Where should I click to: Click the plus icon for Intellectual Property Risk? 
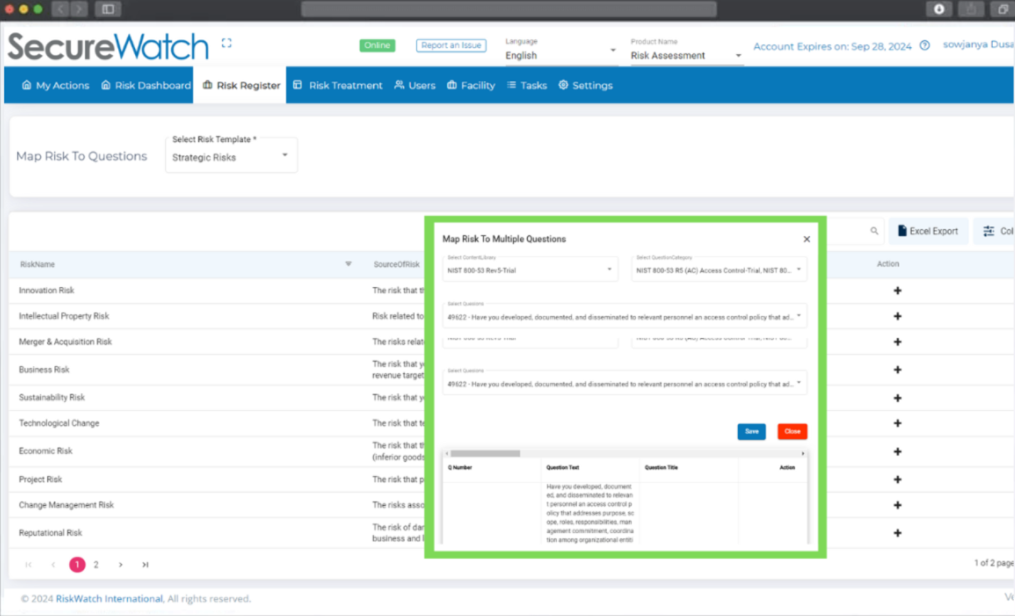click(897, 316)
